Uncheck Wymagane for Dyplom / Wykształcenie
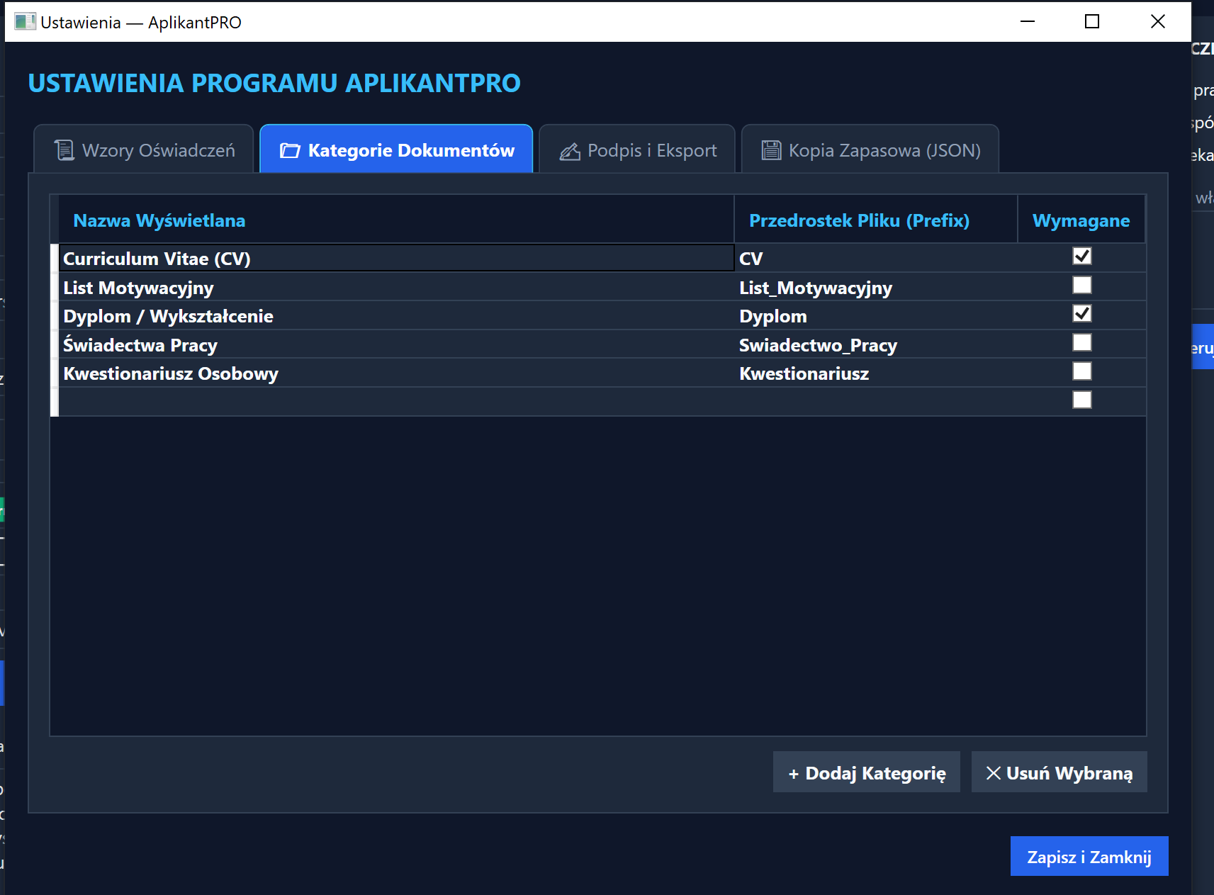This screenshot has width=1214, height=895. point(1082,313)
